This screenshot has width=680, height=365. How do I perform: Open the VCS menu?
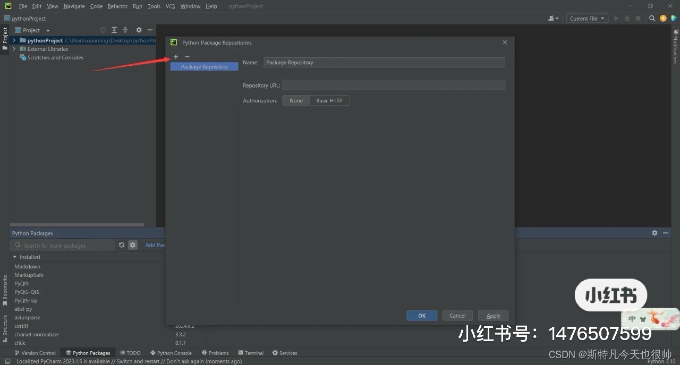[170, 6]
